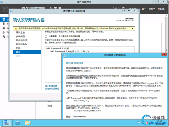Click the Server Manager title bar app icon

[2, 2]
